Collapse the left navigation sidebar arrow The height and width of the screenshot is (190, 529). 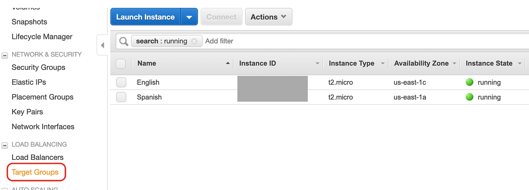[102, 45]
